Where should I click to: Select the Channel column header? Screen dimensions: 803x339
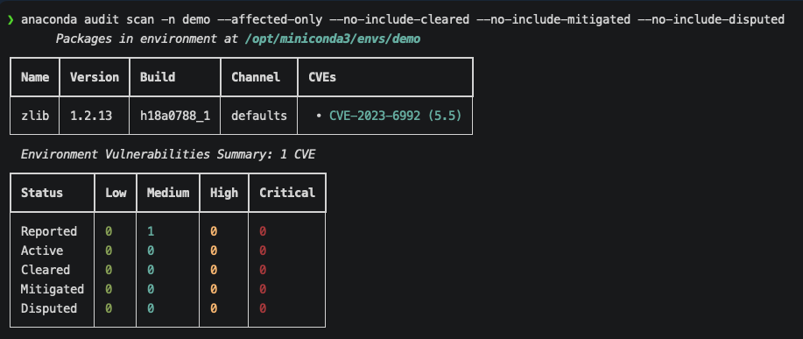pyautogui.click(x=256, y=77)
